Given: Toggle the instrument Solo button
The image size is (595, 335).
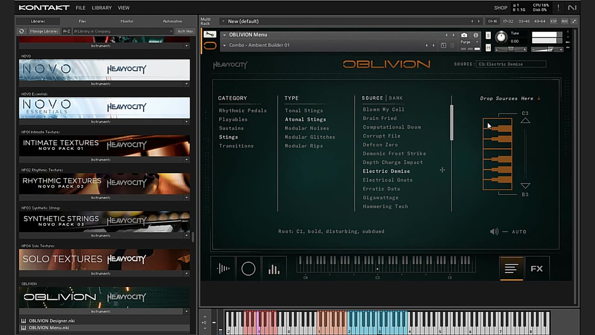Looking at the screenshot, I should coord(488,35).
